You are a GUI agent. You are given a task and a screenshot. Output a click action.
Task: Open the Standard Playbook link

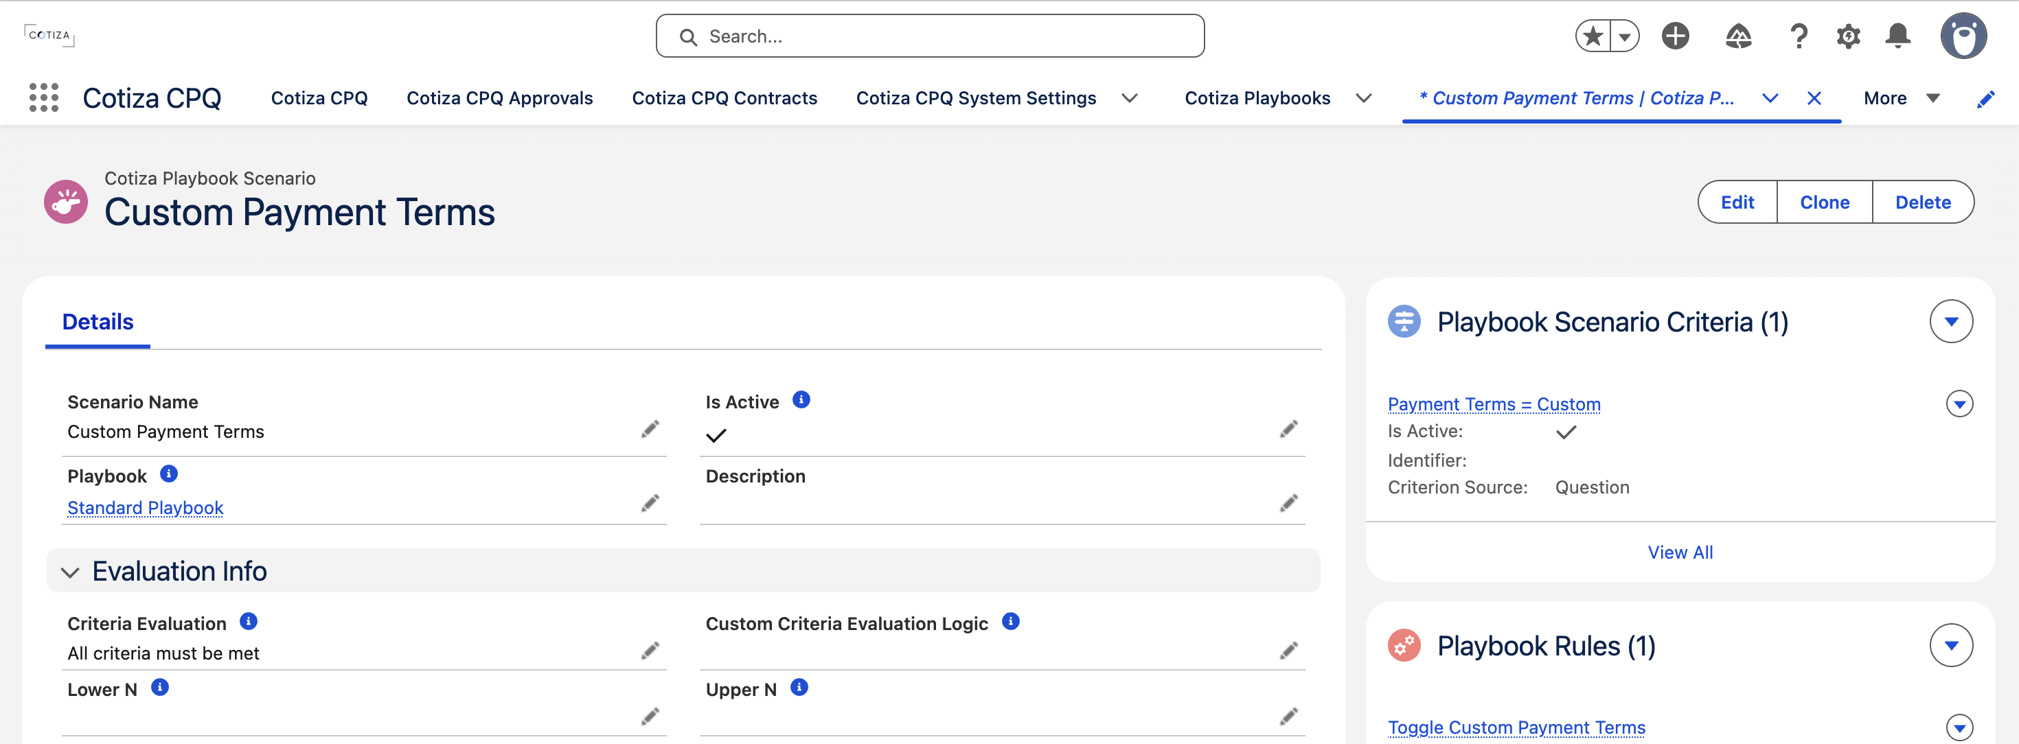[x=146, y=507]
